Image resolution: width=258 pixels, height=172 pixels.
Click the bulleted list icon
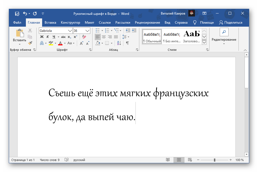(x=98, y=30)
